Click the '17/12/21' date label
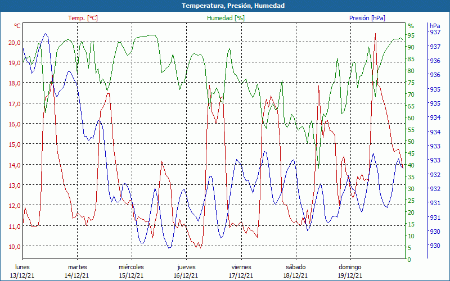The width and height of the screenshot is (450, 281). 241,275
